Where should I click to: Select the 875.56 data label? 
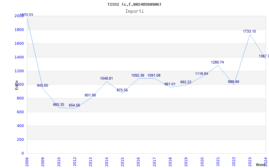pos(122,90)
